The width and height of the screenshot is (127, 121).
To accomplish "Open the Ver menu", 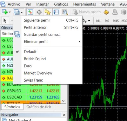I will (28, 4).
